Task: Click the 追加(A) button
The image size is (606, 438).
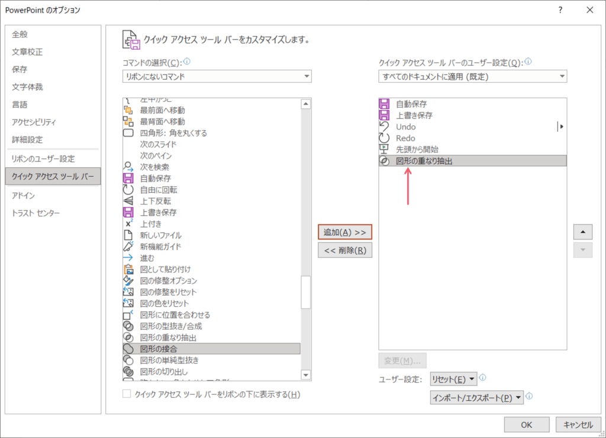Action: tap(344, 232)
